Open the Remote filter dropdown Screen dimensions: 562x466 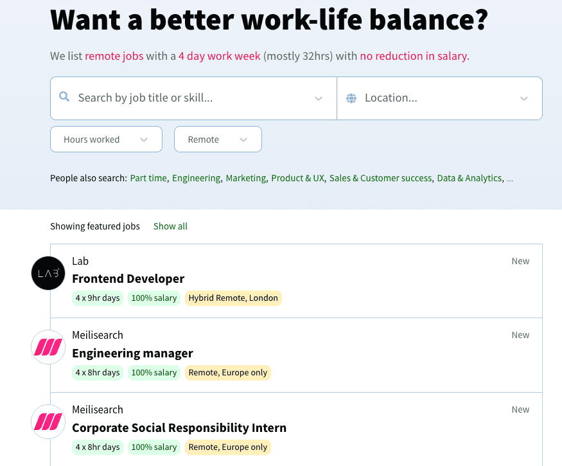(x=218, y=139)
